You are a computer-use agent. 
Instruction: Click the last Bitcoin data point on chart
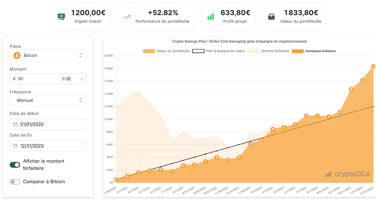[x=373, y=67]
